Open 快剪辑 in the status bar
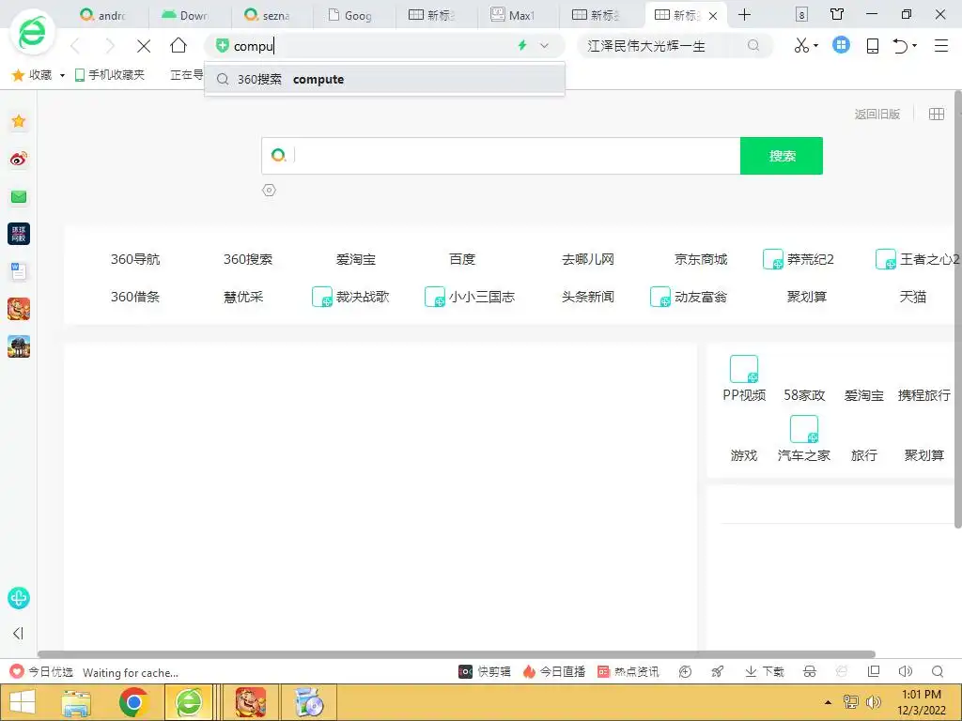The height and width of the screenshot is (721, 962). 485,672
